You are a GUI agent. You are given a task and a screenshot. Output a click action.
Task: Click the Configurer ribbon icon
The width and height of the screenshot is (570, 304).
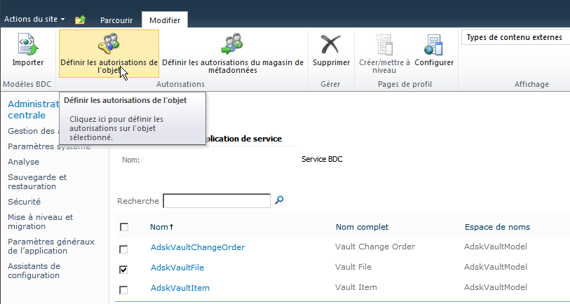pos(434,46)
